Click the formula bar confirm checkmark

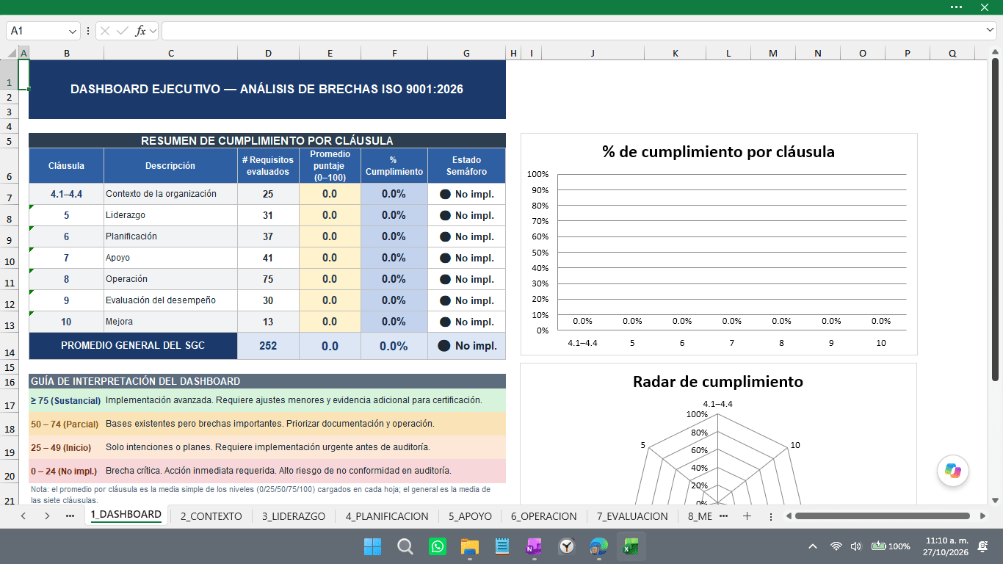(x=123, y=31)
